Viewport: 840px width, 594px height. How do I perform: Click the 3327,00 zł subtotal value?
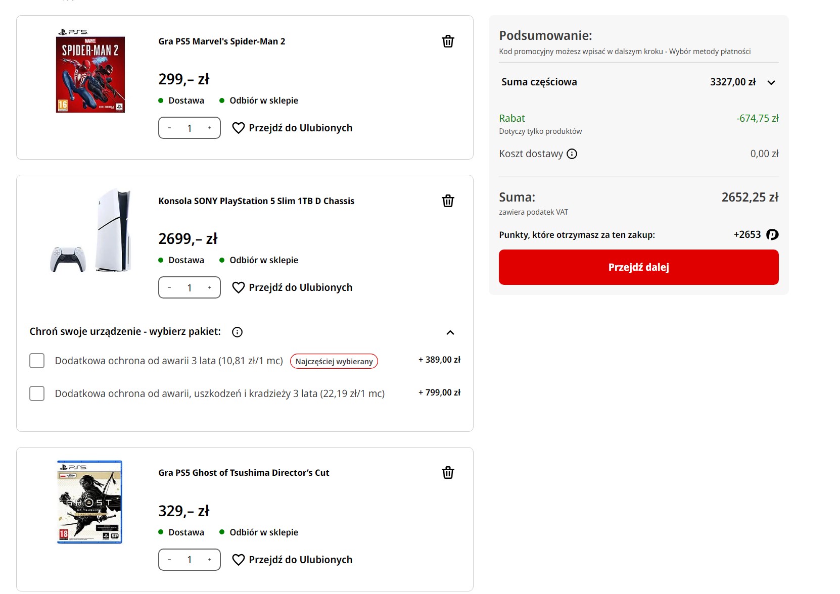[733, 82]
